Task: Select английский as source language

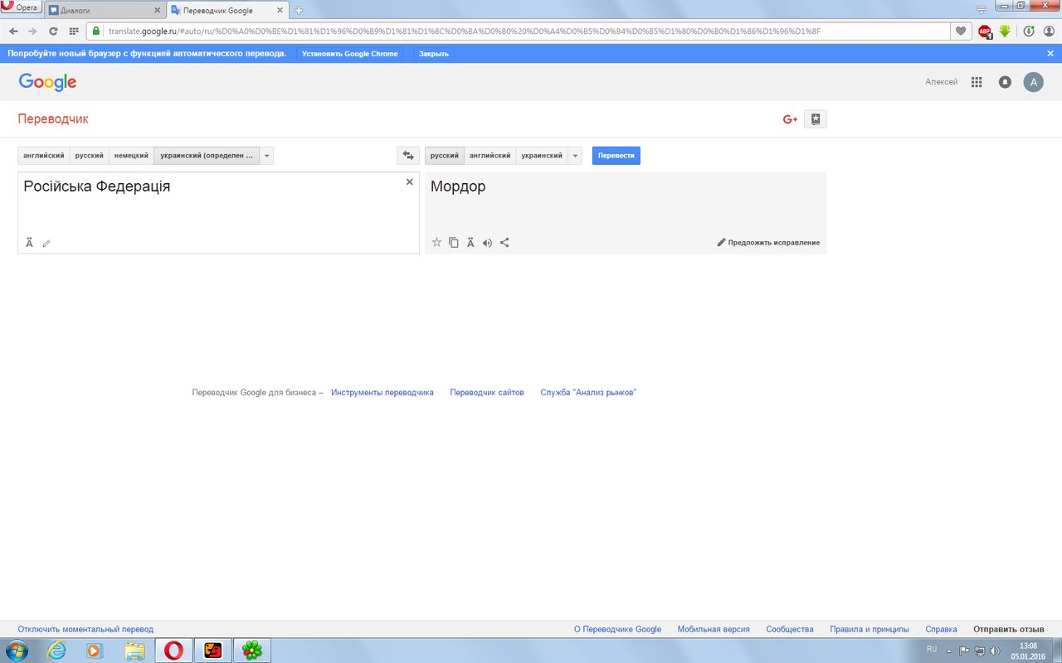Action: (44, 156)
